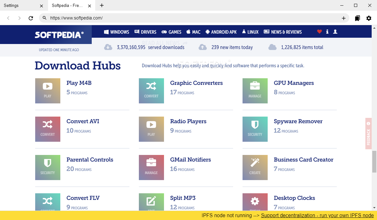Image resolution: width=377 pixels, height=220 pixels.
Task: Open the Android APK menu item
Action: click(221, 32)
